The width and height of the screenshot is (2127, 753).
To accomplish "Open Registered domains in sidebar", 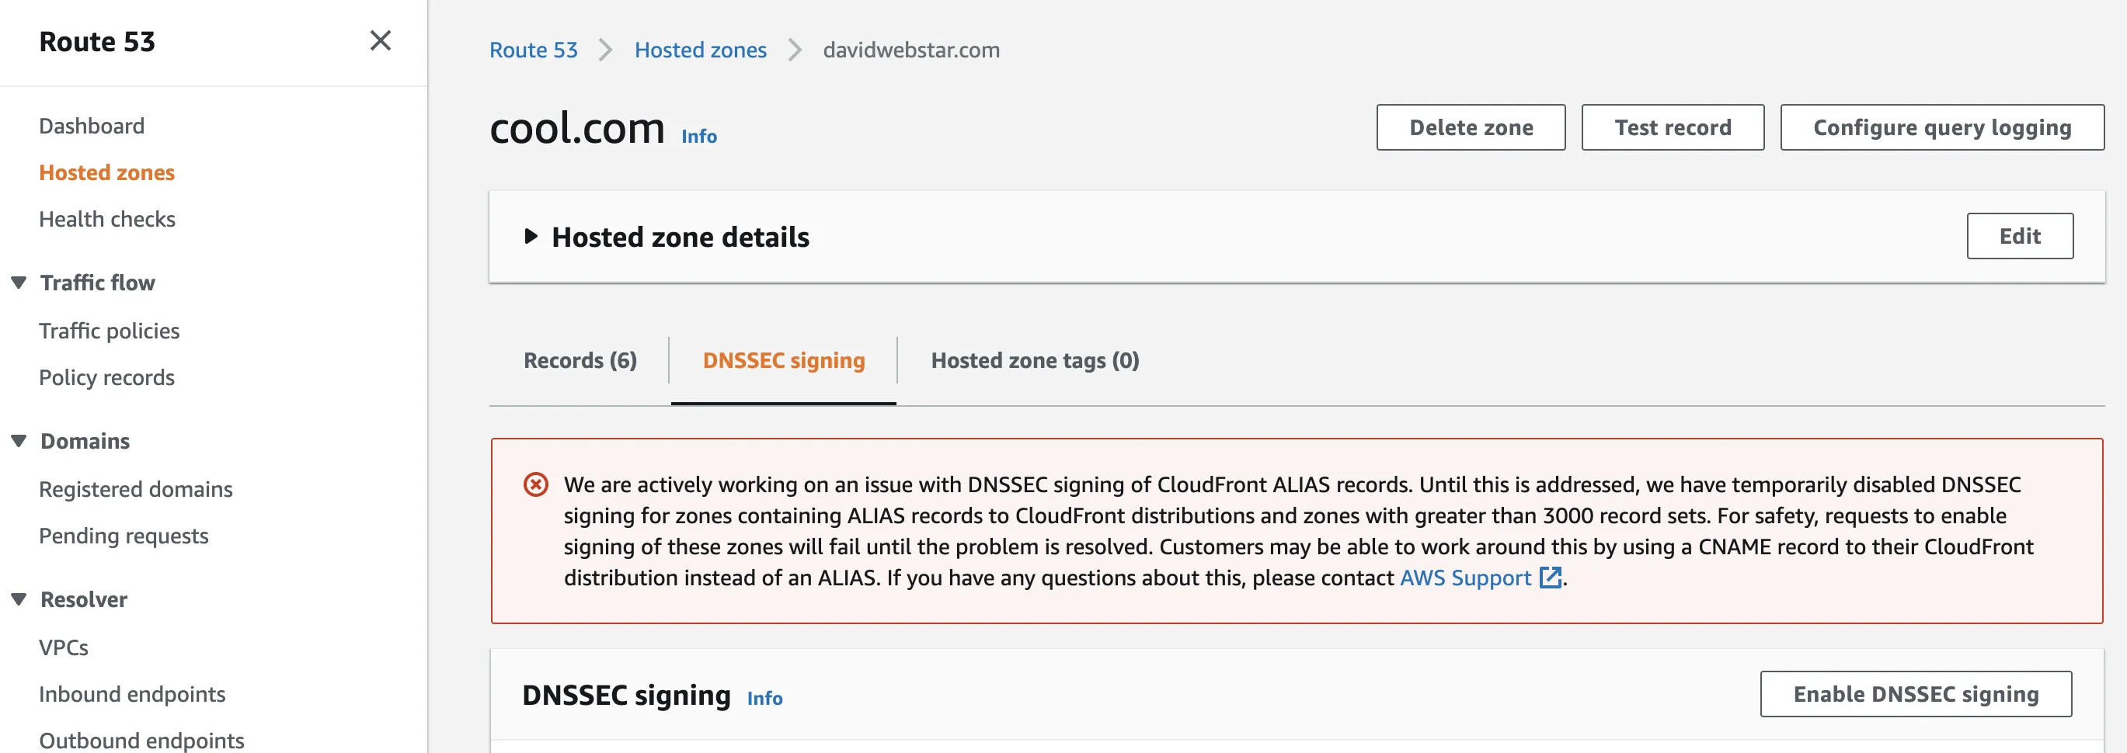I will coord(135,489).
